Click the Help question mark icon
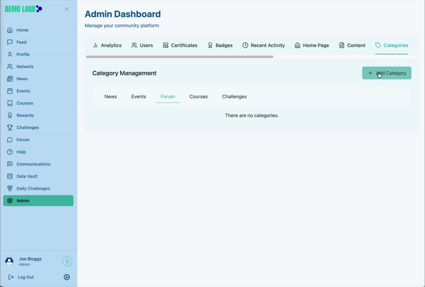This screenshot has width=425, height=287. pyautogui.click(x=10, y=152)
